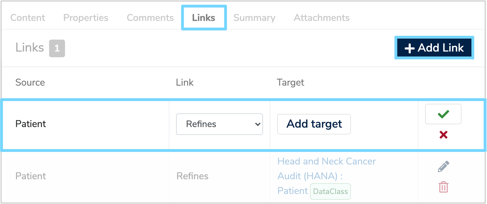
Task: Edit the existing Patient link via pencil icon
Action: pyautogui.click(x=443, y=166)
